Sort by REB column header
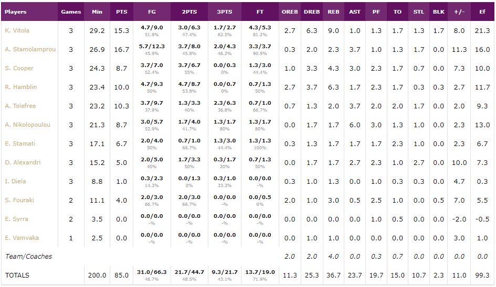The image size is (496, 287). coord(333,12)
